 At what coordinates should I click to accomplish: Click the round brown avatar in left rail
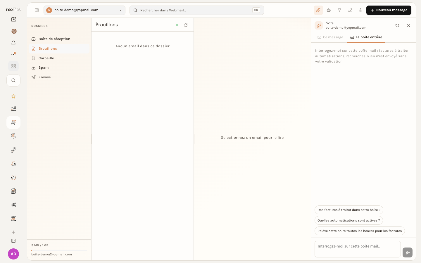point(14,31)
